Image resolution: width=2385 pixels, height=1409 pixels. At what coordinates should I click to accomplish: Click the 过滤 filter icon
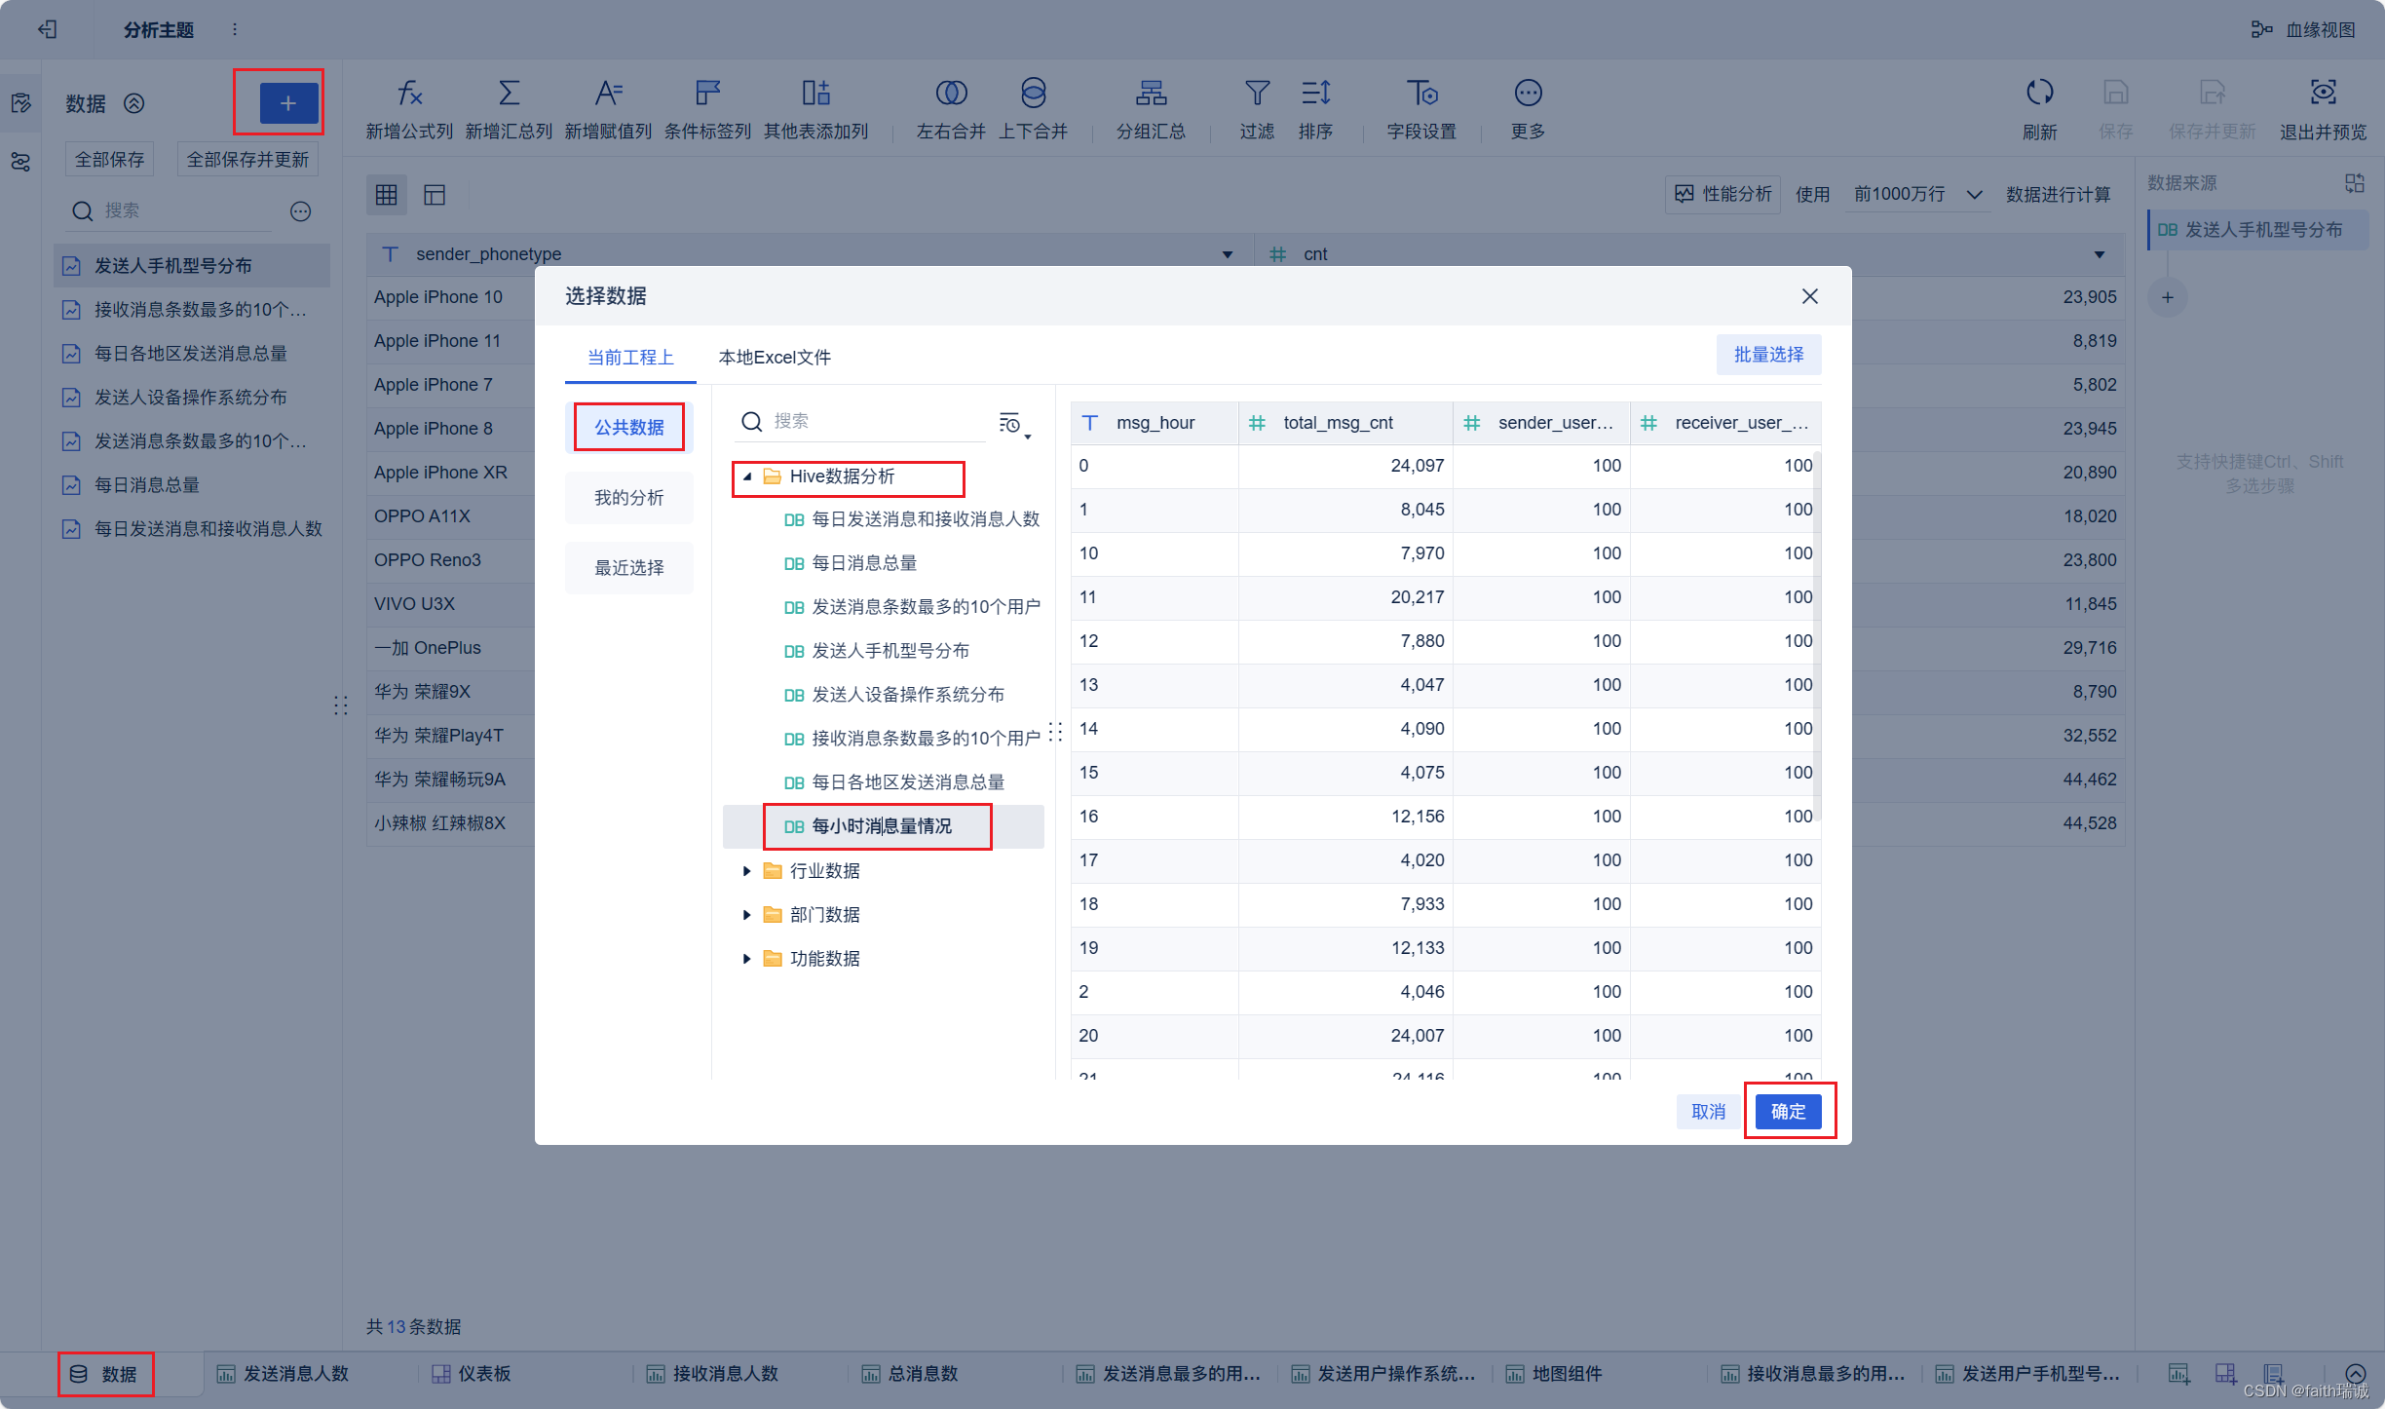1257,94
